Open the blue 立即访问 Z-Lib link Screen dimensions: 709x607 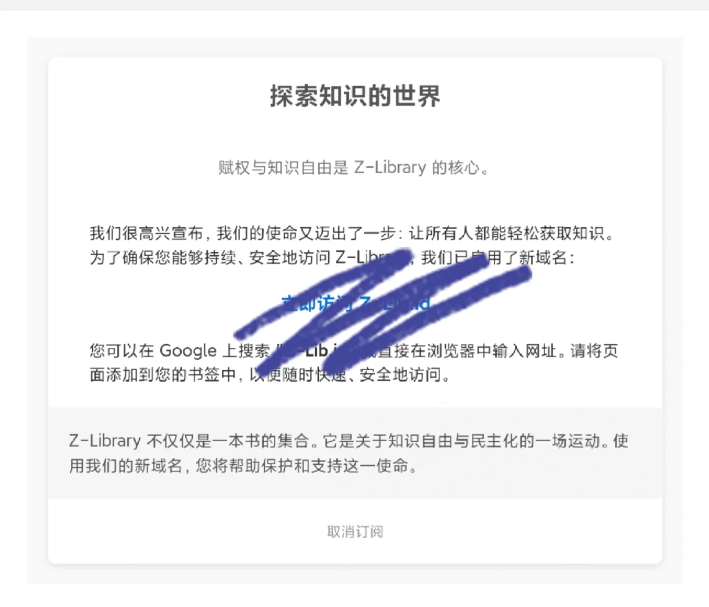point(355,303)
